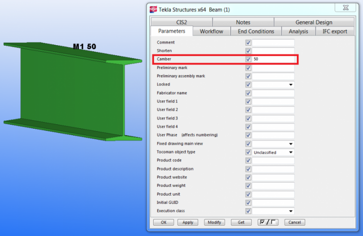Click the Camber value input field
The height and width of the screenshot is (236, 363).
point(273,60)
